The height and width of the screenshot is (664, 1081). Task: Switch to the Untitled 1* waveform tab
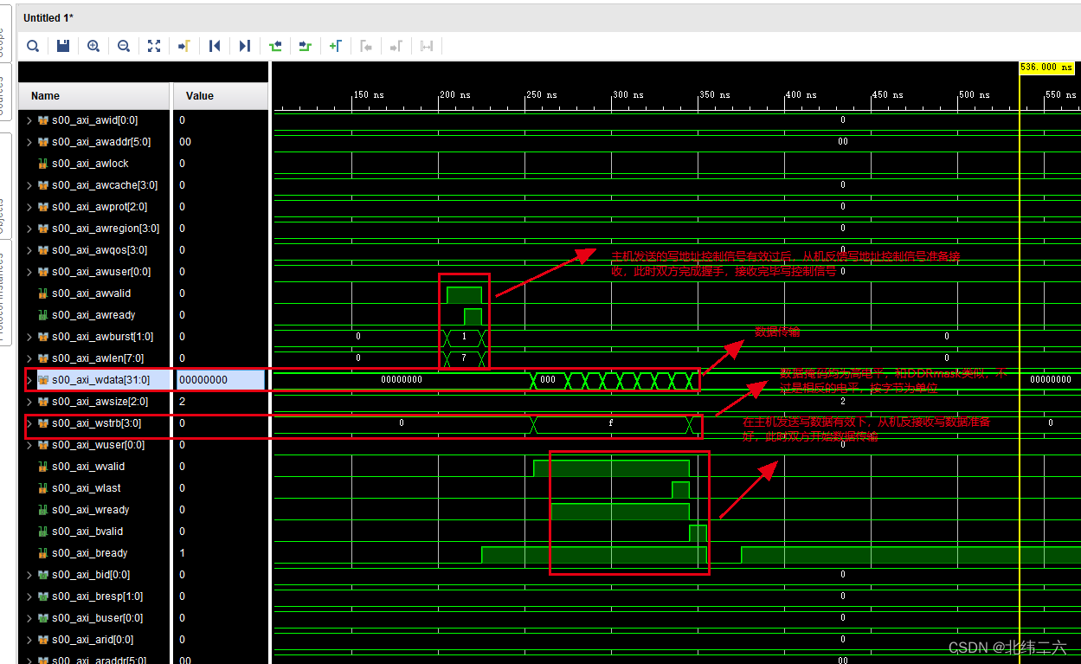coord(48,18)
